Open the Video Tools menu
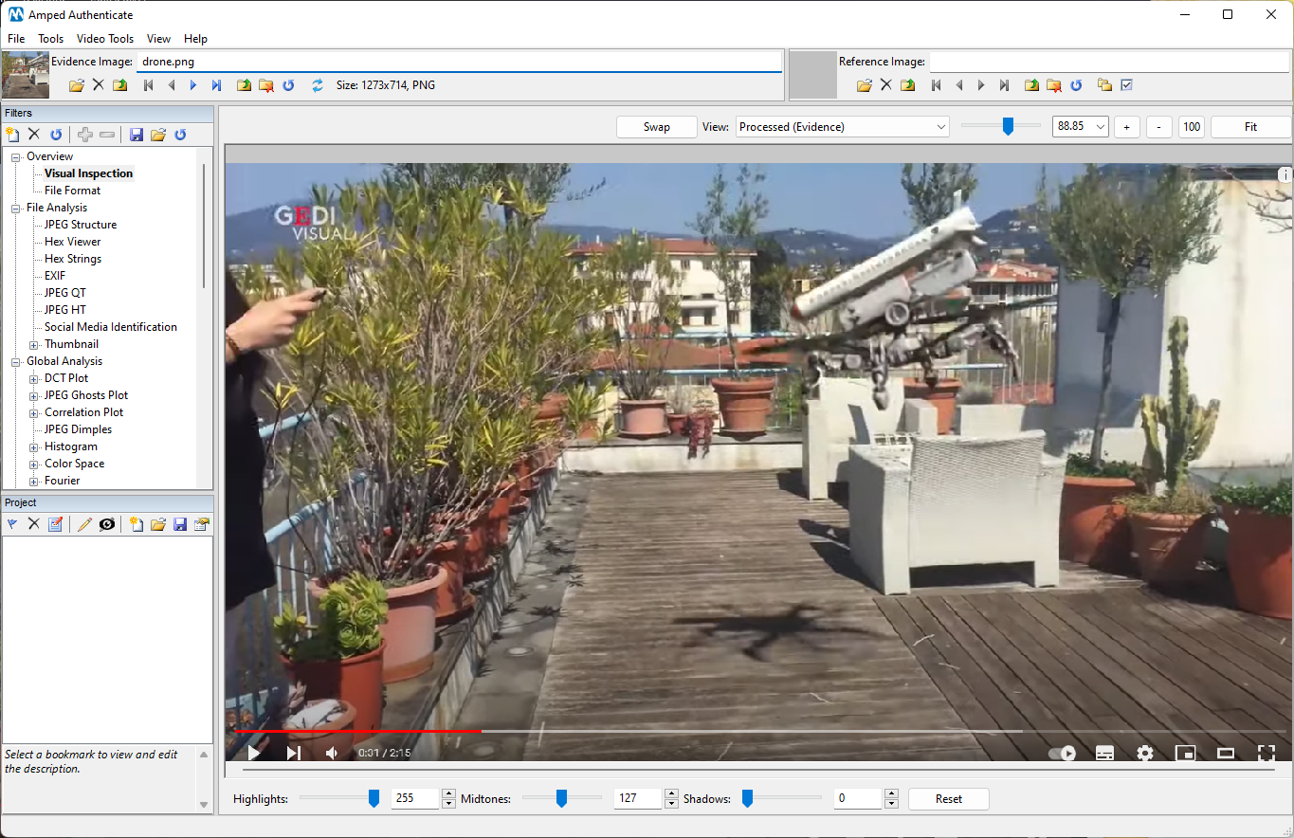The height and width of the screenshot is (838, 1294). 104,39
